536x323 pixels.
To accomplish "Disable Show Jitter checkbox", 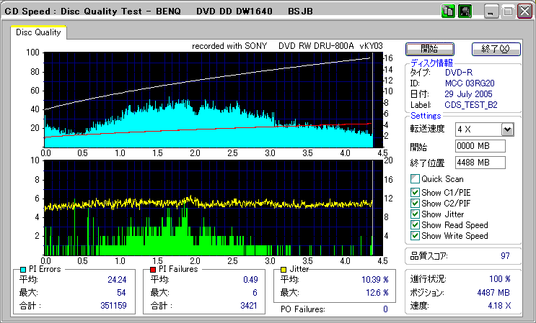I will [415, 214].
